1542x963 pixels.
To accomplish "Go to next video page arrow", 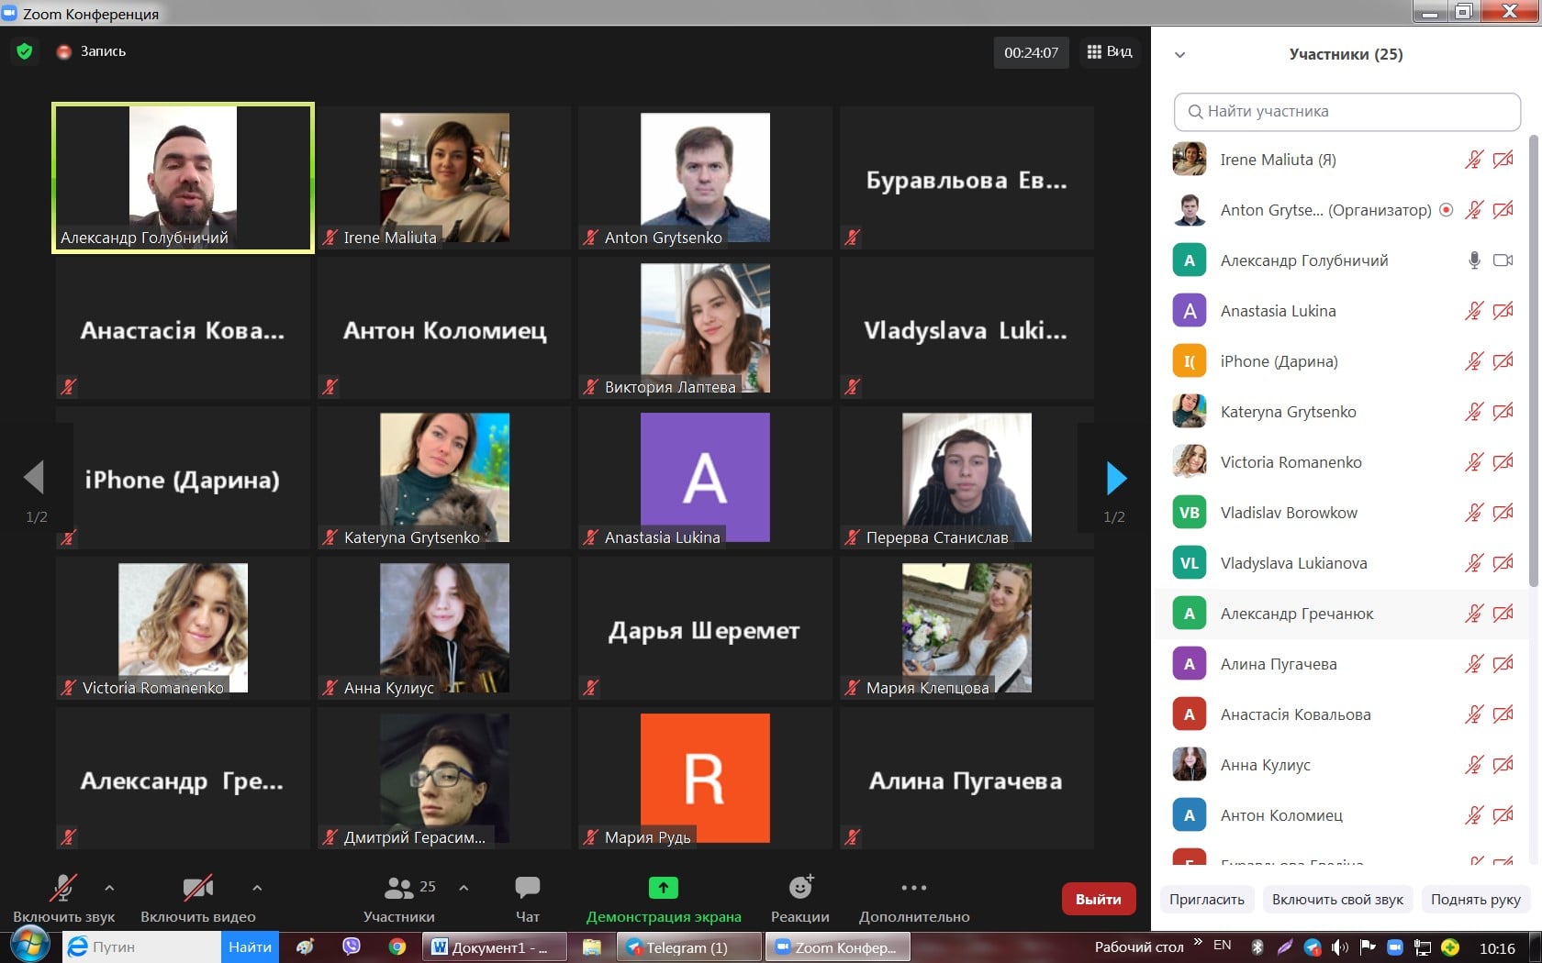I will click(1115, 478).
